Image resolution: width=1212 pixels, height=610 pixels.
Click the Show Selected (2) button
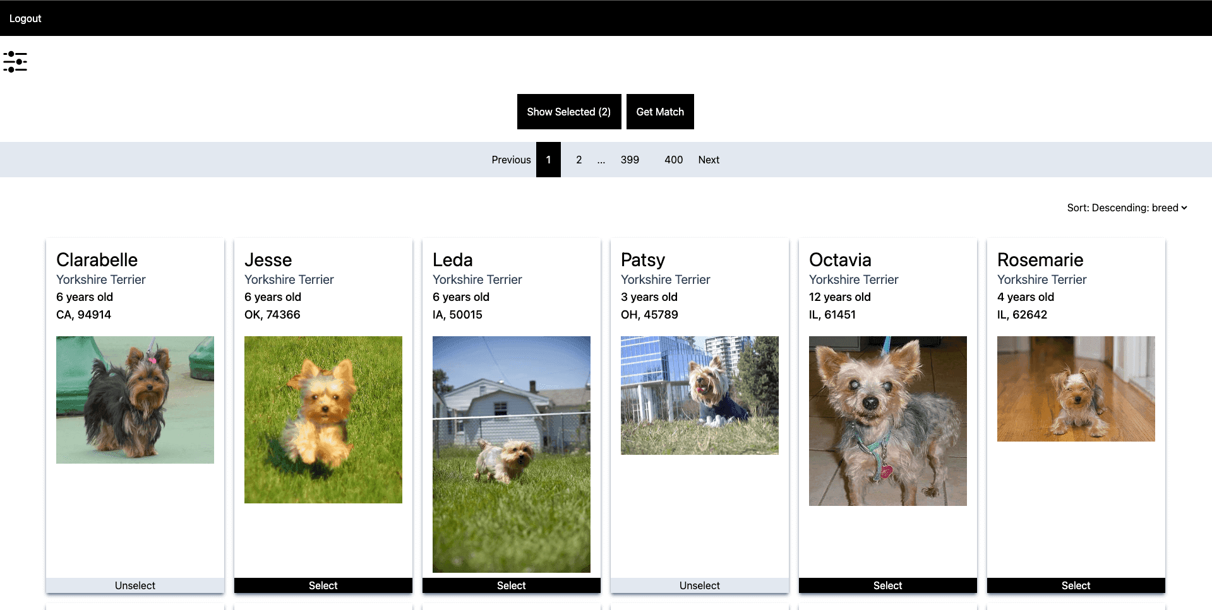pyautogui.click(x=568, y=111)
